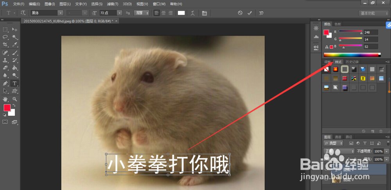This screenshot has height=190, width=391.
Task: Switch to 通道 tab
Action: pyautogui.click(x=338, y=137)
